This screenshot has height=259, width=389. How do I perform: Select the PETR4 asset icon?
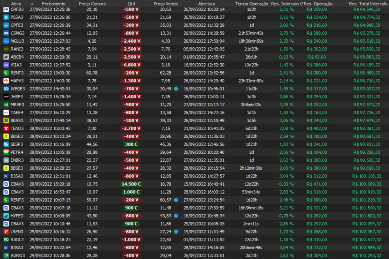(x=6, y=152)
